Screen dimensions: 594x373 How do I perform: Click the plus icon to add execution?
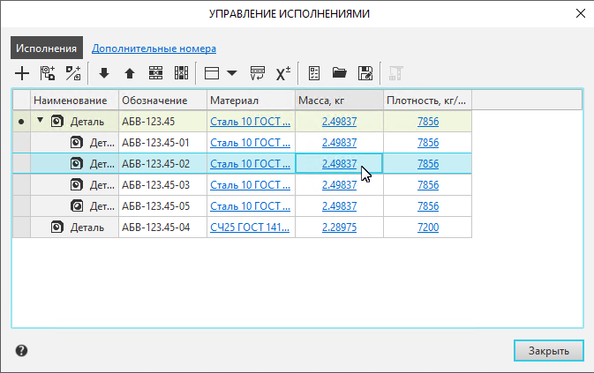(22, 73)
